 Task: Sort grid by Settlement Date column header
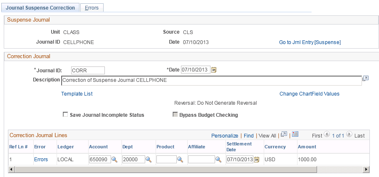(x=239, y=147)
